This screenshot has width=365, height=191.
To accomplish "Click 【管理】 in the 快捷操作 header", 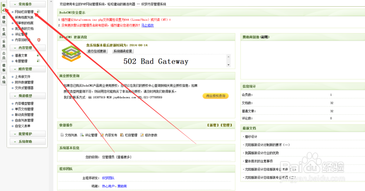I will pos(226,125).
